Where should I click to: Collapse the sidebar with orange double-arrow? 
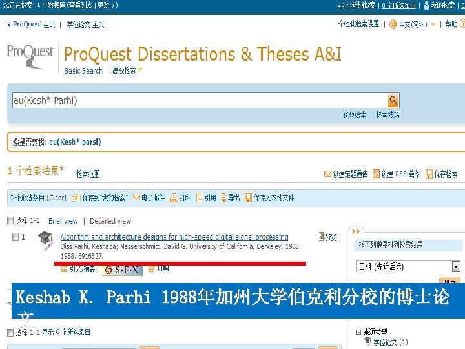[x=356, y=231]
